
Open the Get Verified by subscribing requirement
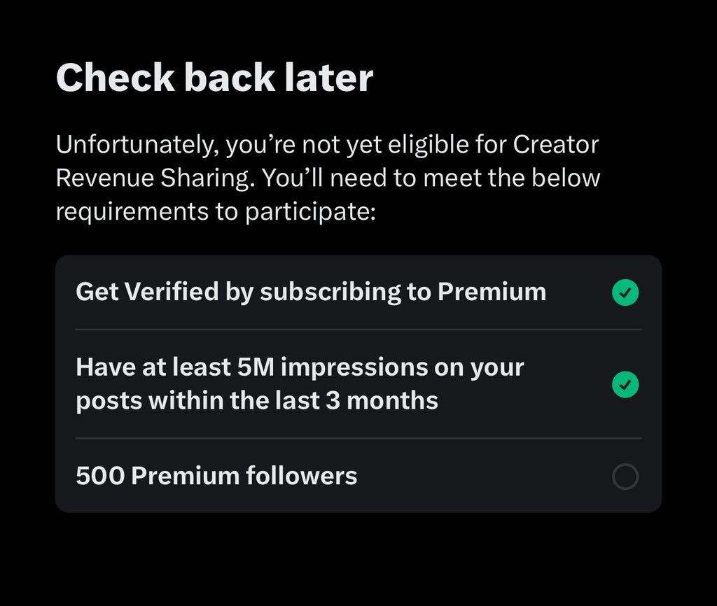coord(311,292)
